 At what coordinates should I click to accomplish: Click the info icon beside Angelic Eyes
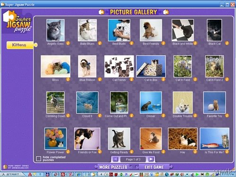[68, 43]
